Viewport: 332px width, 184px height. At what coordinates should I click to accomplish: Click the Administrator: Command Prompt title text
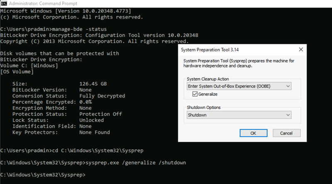(43, 4)
